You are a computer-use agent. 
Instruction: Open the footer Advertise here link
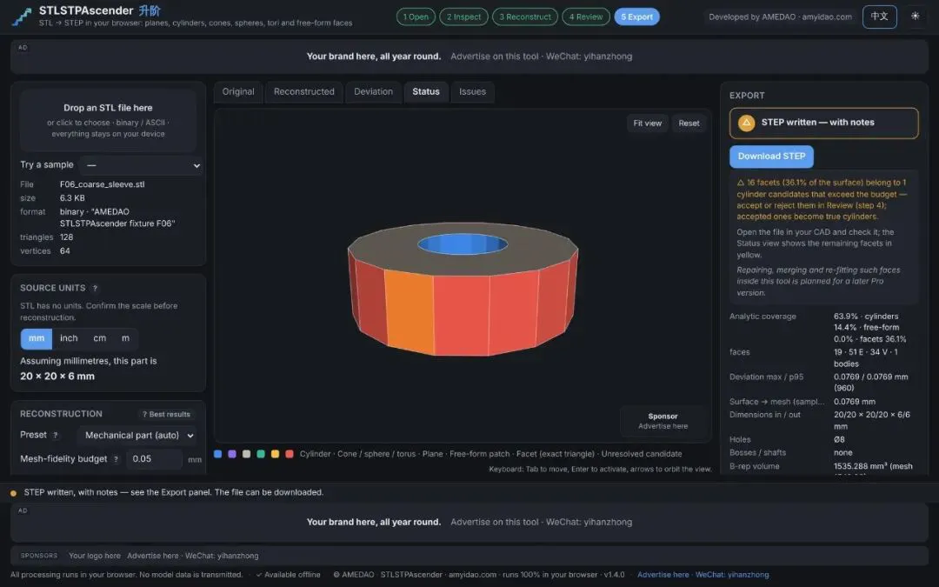[x=663, y=575]
